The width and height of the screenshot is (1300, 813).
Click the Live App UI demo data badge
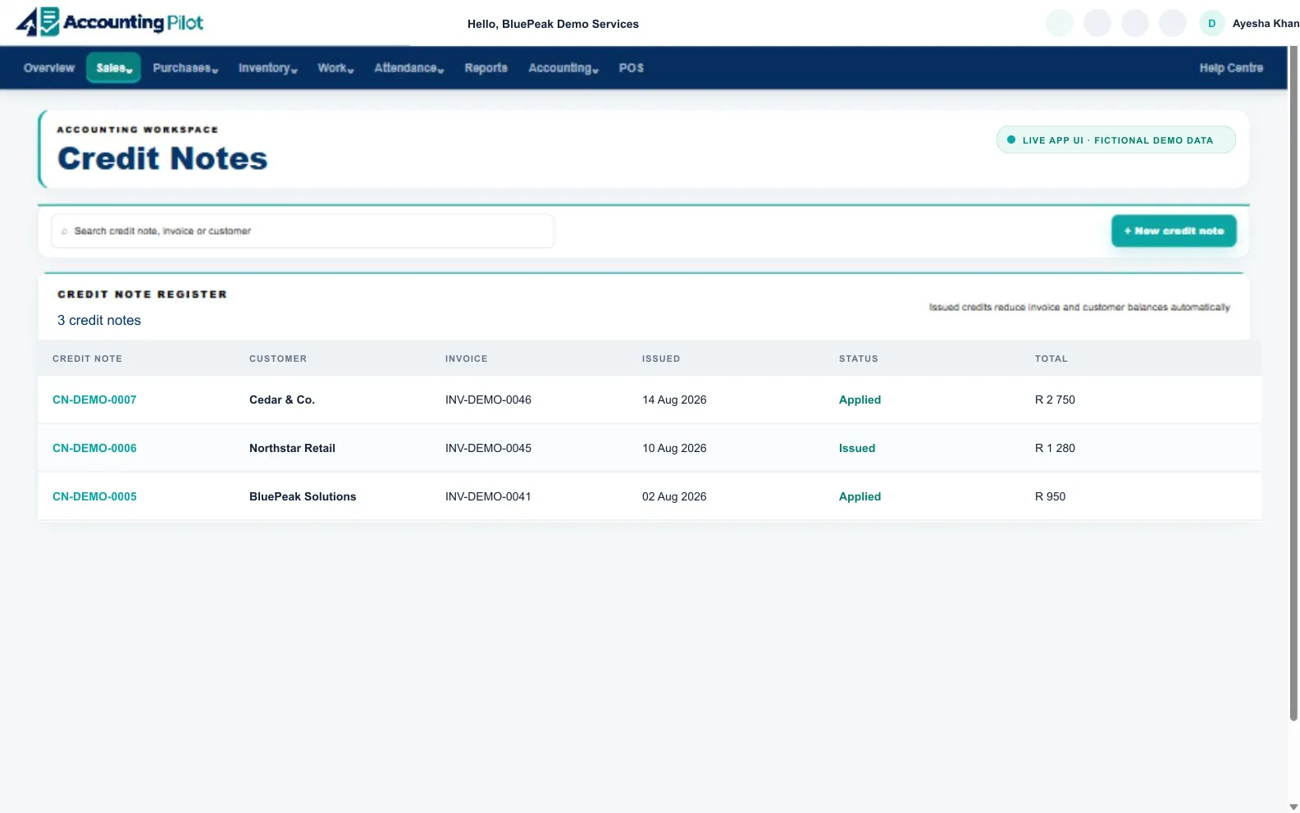1115,140
